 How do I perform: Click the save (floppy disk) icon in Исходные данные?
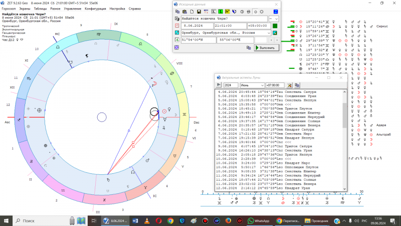tap(199, 11)
